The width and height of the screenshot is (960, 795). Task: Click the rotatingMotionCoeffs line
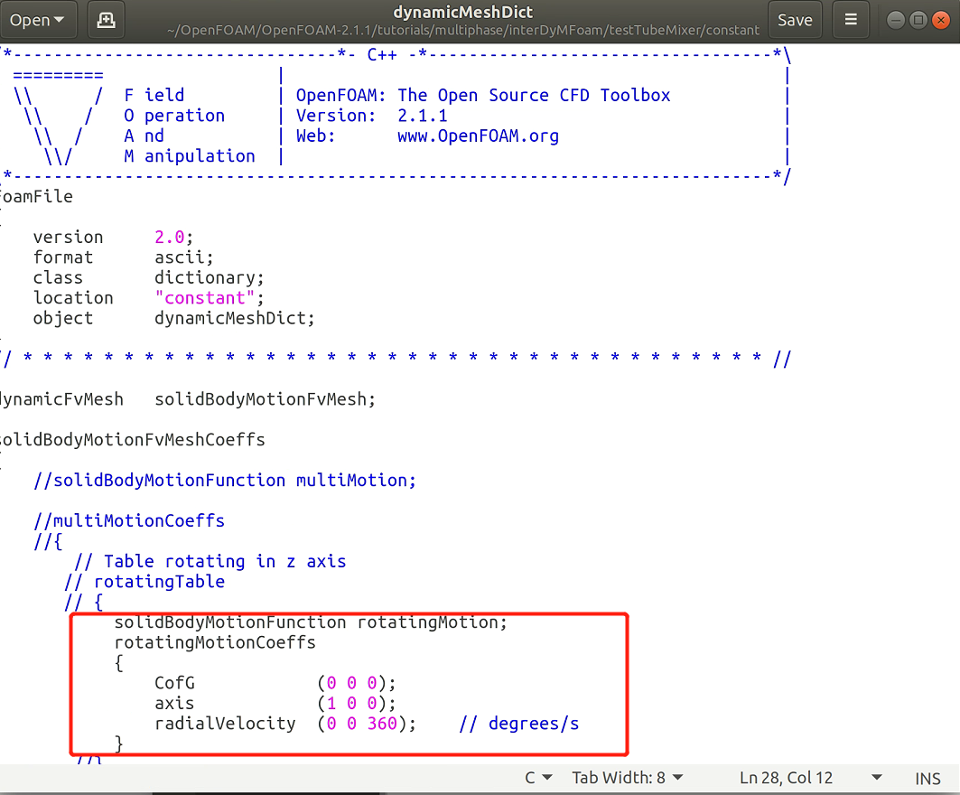point(215,642)
